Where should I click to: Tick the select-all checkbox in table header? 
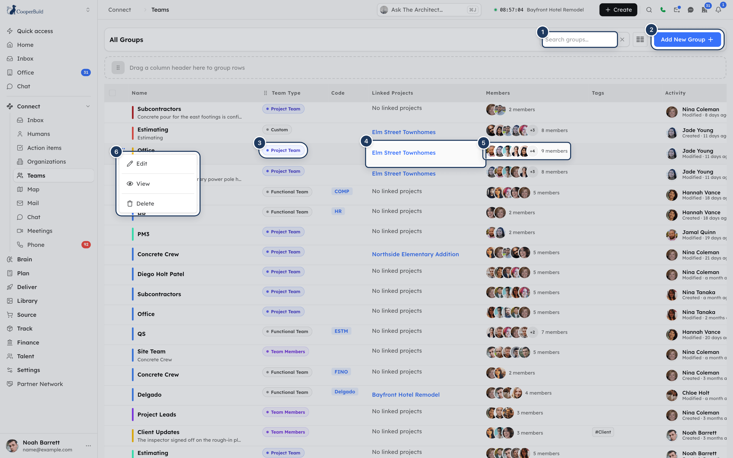click(x=112, y=93)
